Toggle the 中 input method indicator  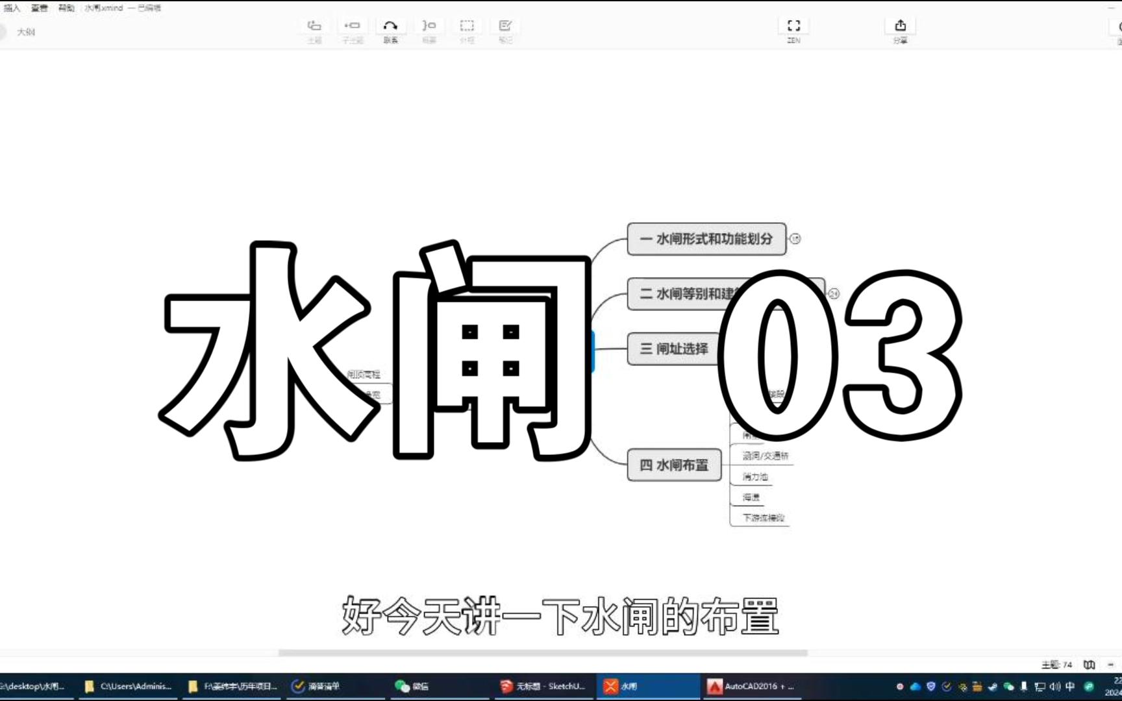(x=1070, y=686)
